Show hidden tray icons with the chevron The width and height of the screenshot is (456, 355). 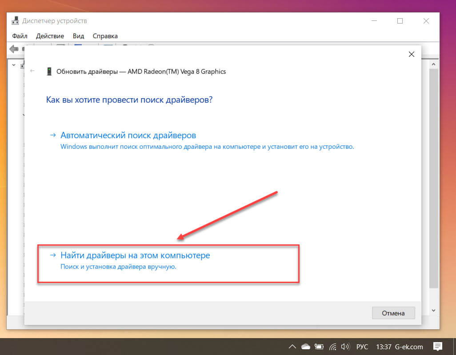coord(292,347)
